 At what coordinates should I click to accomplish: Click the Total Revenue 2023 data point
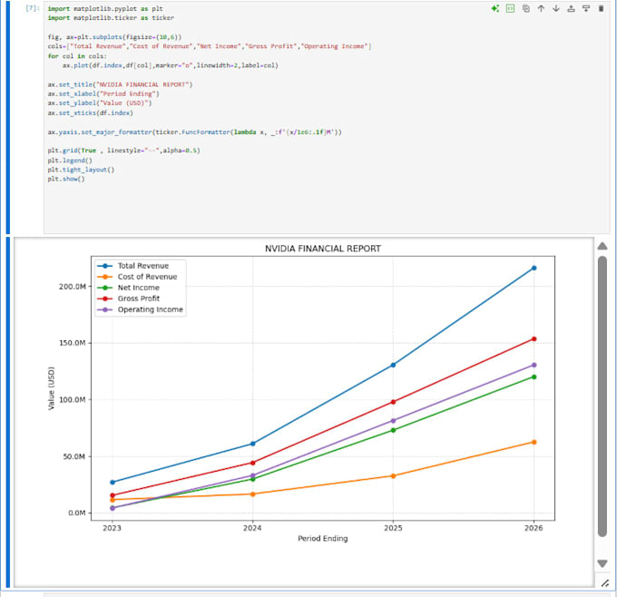(x=113, y=482)
